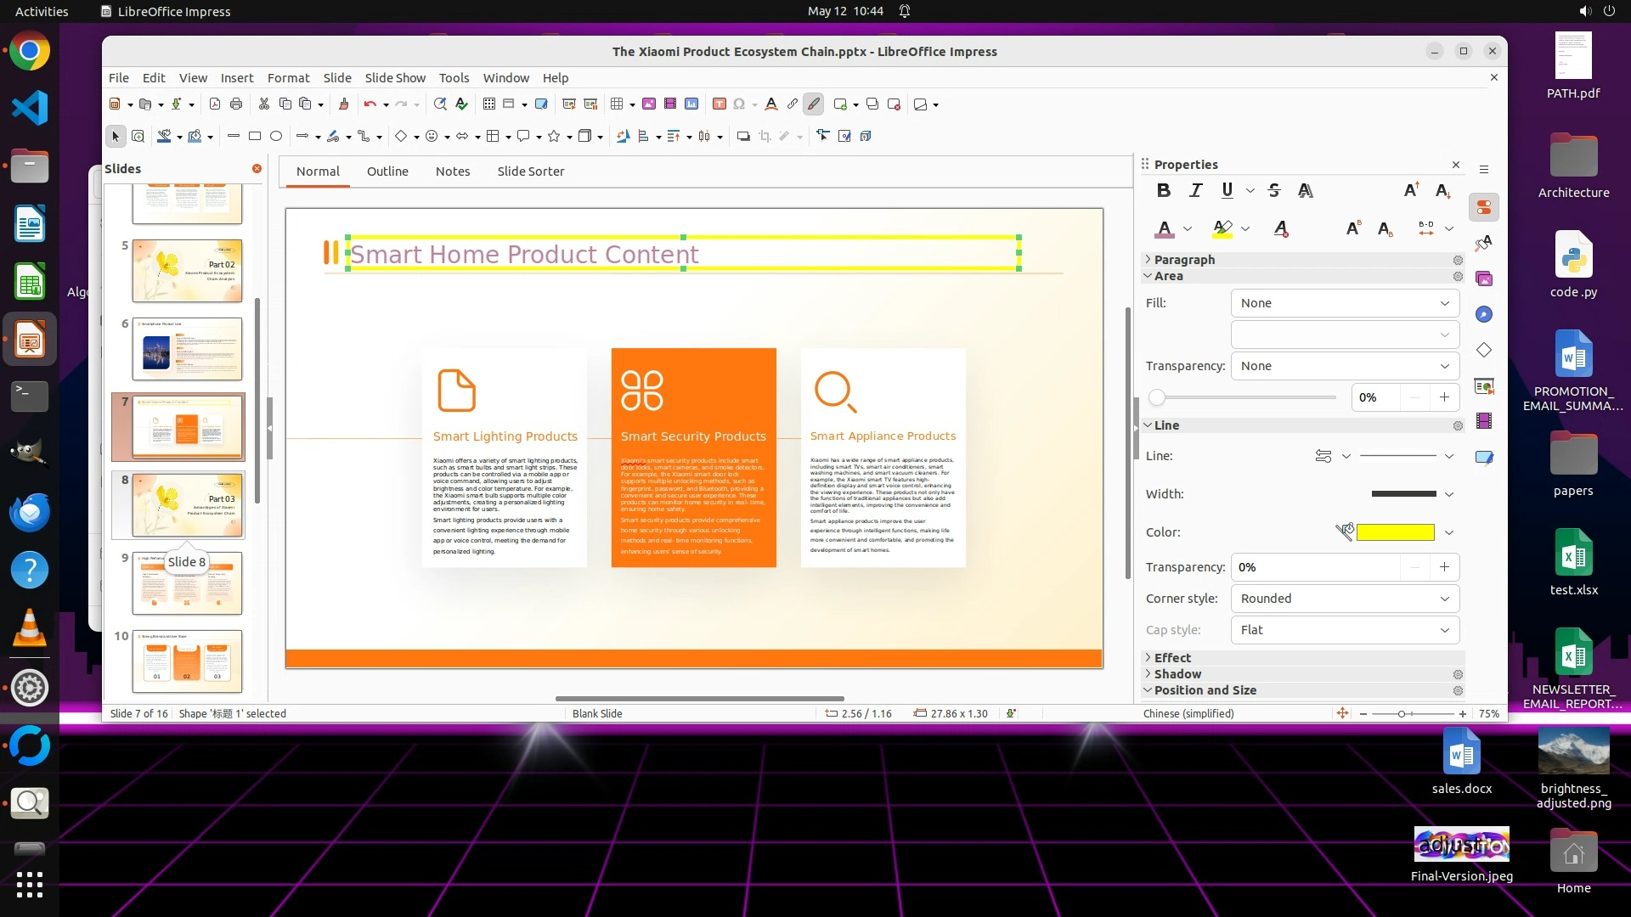The image size is (1631, 917).
Task: Toggle Bold in Properties panel
Action: tap(1164, 190)
